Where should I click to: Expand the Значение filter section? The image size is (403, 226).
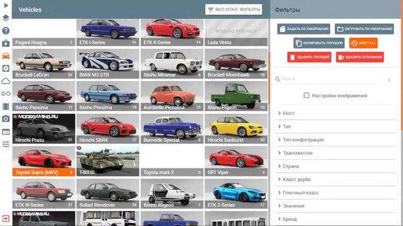point(336,206)
